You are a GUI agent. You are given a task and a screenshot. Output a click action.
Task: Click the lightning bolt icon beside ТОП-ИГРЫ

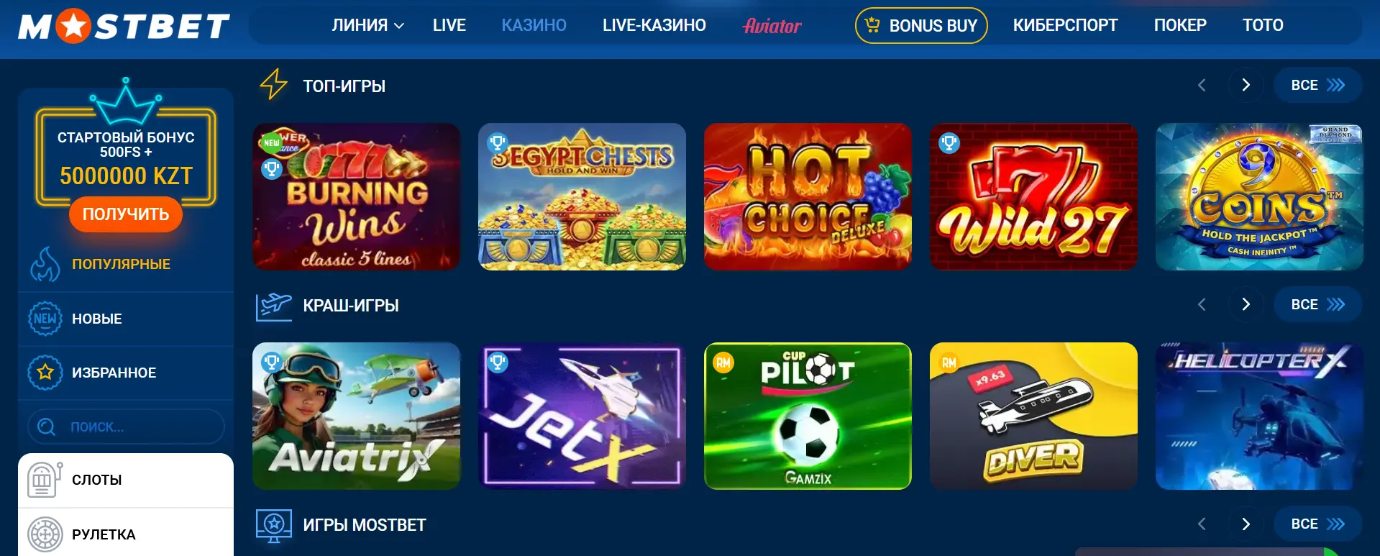[273, 85]
